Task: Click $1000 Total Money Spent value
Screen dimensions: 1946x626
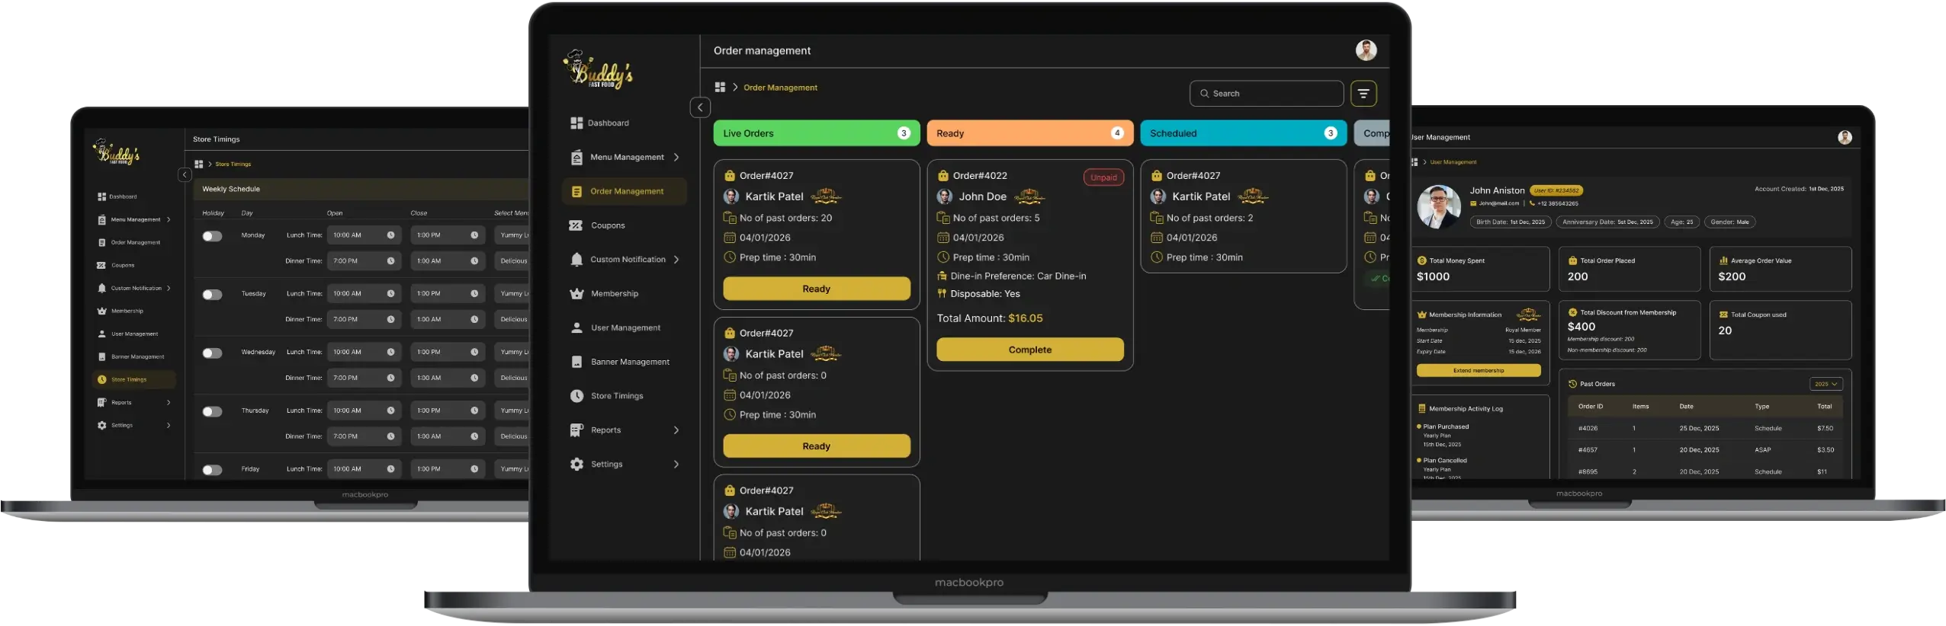Action: tap(1433, 277)
